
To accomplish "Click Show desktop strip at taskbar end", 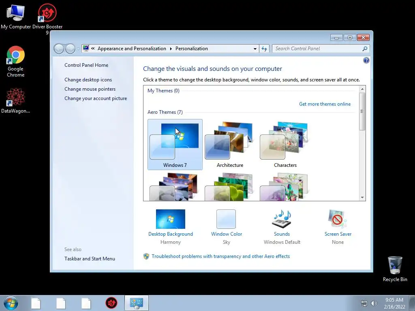I will tap(412, 303).
